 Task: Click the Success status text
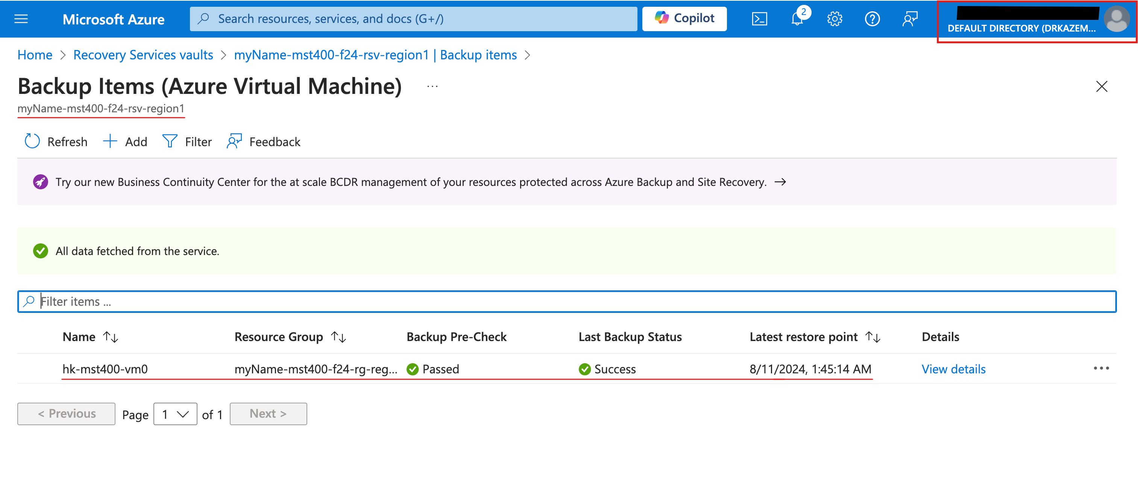[x=615, y=369]
